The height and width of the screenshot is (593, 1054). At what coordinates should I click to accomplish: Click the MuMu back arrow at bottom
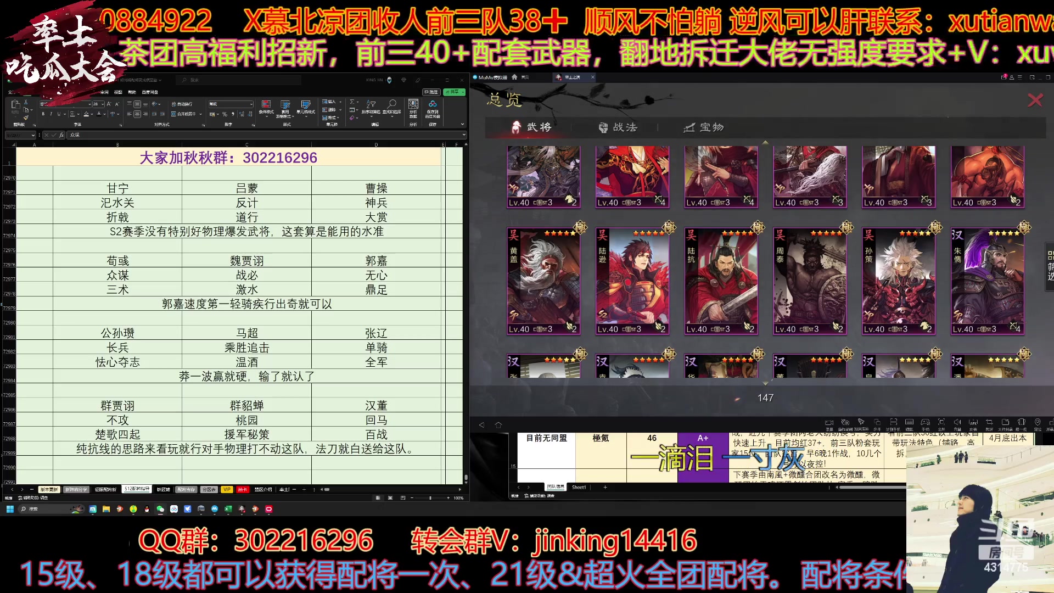[x=481, y=425]
